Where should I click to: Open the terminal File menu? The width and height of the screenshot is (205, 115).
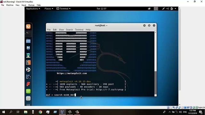point(49,30)
